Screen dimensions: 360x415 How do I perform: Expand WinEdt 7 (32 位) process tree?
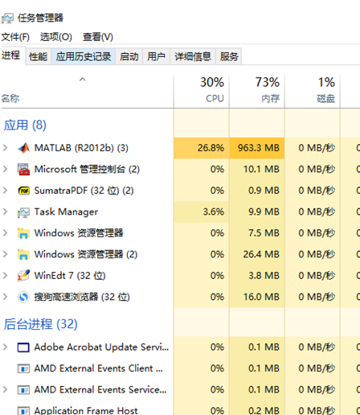click(5, 276)
